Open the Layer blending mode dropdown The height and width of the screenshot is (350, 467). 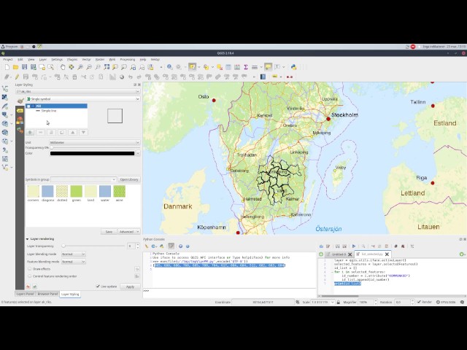74,254
